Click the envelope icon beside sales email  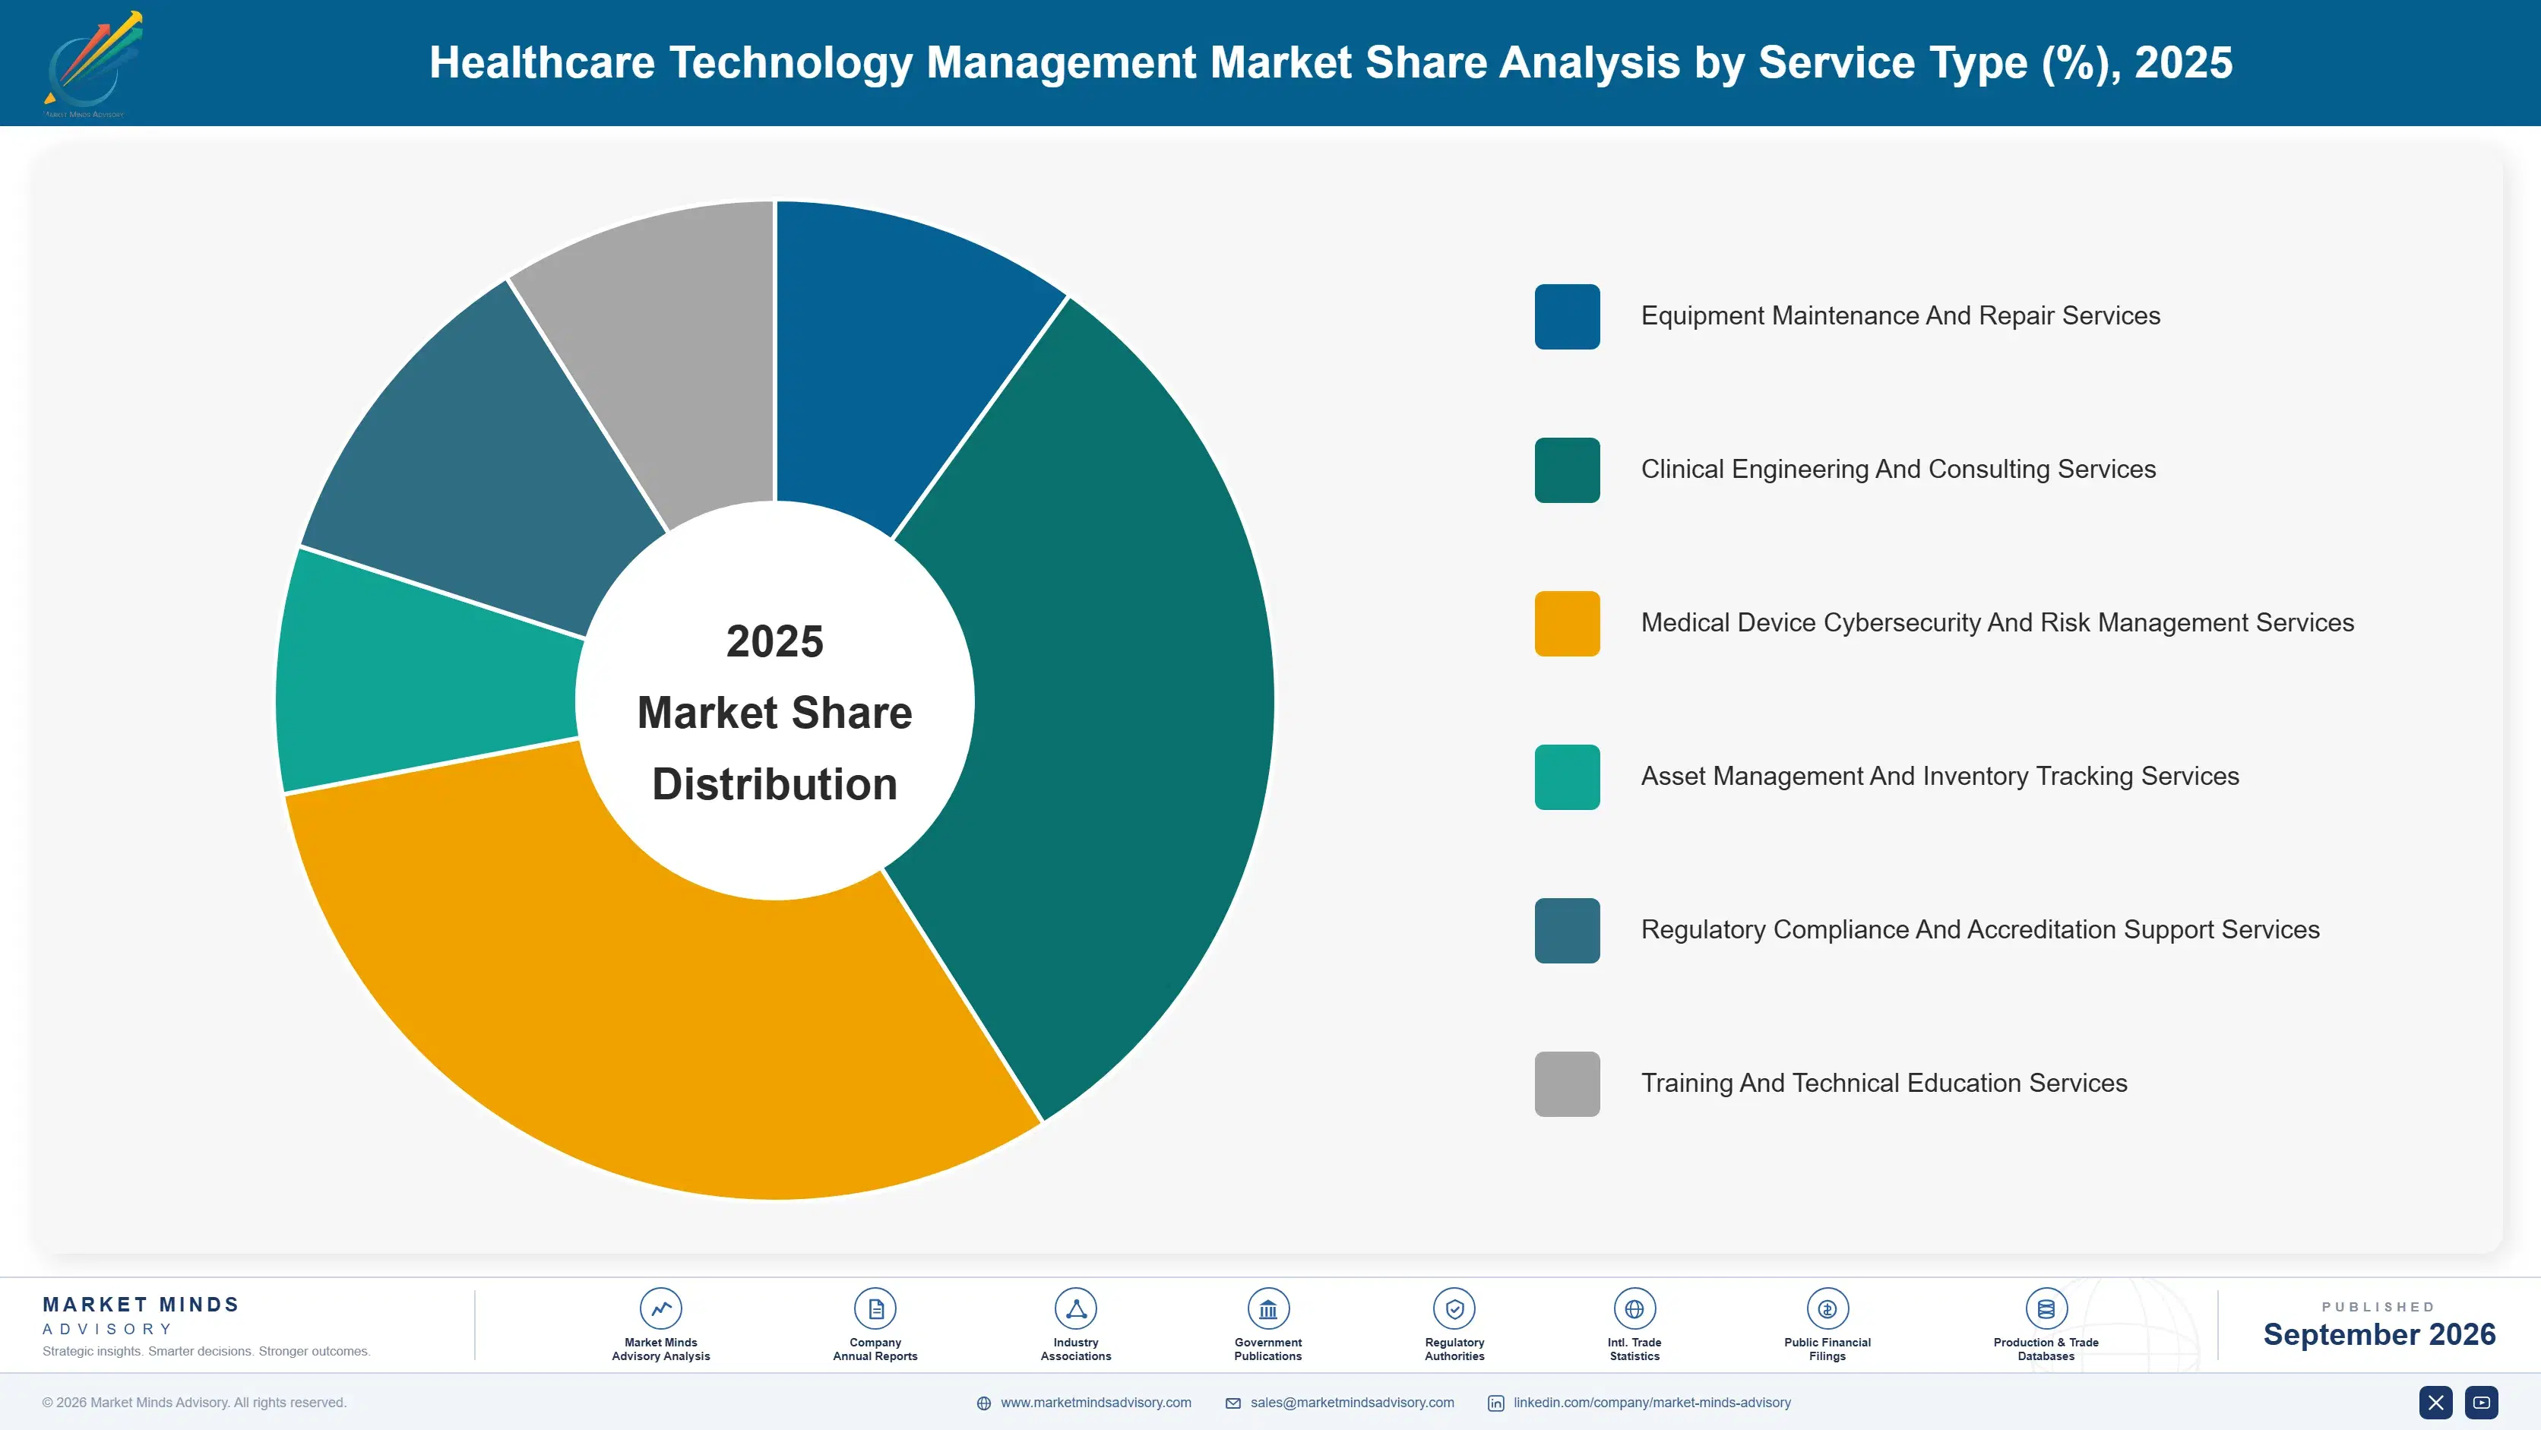point(1233,1403)
